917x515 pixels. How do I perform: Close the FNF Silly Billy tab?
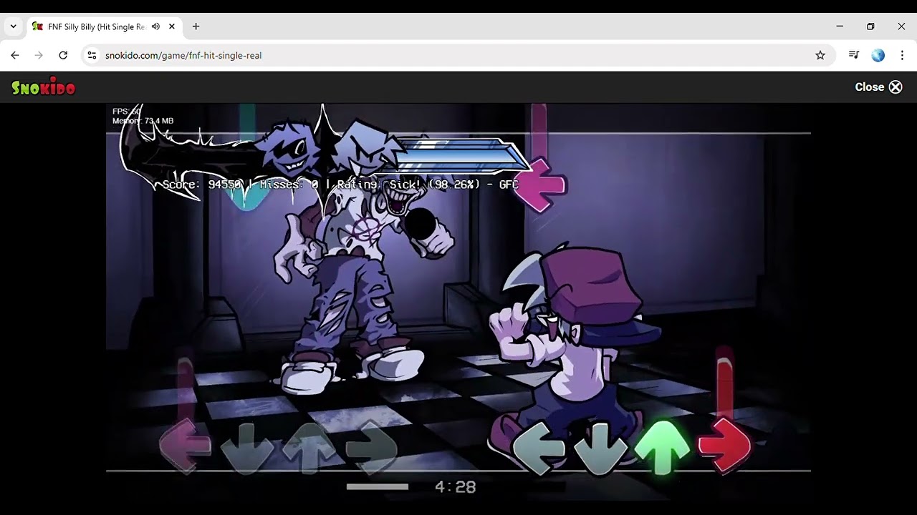point(172,26)
